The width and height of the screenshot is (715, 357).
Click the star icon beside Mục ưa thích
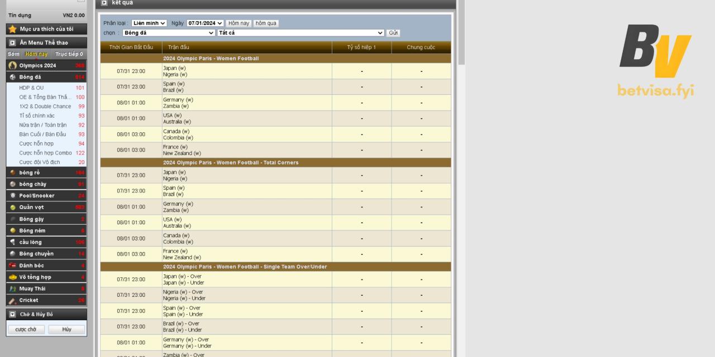tap(12, 29)
